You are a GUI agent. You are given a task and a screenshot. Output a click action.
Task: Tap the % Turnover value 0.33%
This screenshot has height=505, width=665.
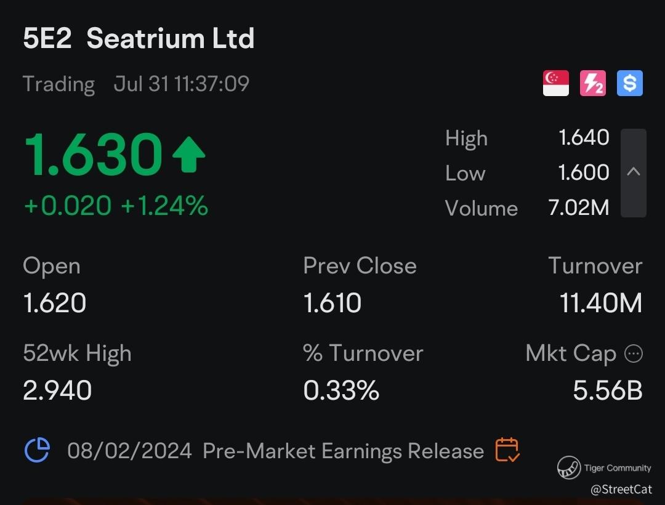coord(341,390)
